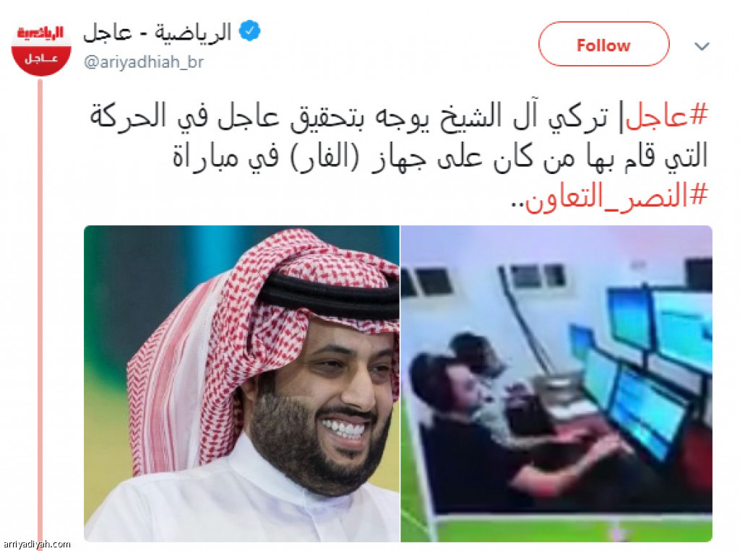
Task: Visit the @ariyadhiah_br handle
Action: pyautogui.click(x=144, y=62)
